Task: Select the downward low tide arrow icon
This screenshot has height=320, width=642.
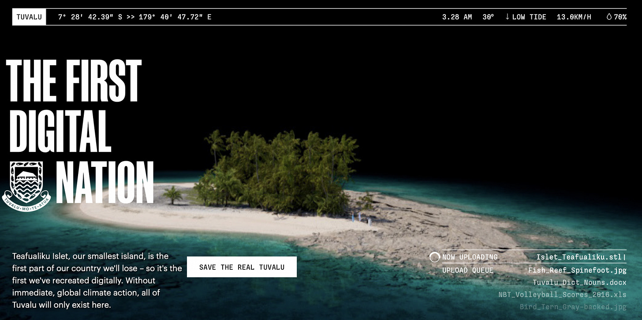Action: 508,17
